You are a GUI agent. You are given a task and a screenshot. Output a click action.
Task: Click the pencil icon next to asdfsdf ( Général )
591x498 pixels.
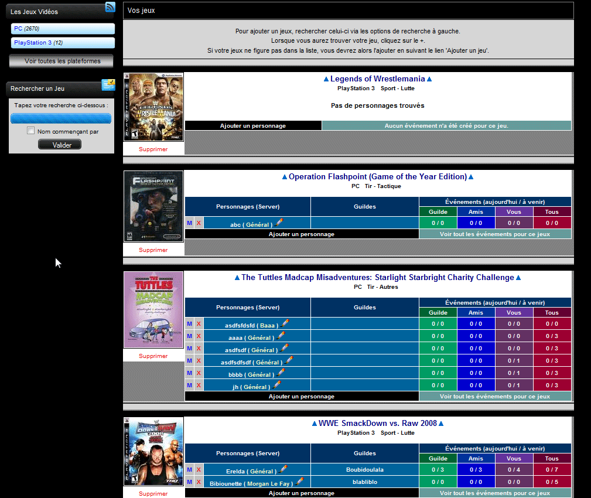pos(284,347)
